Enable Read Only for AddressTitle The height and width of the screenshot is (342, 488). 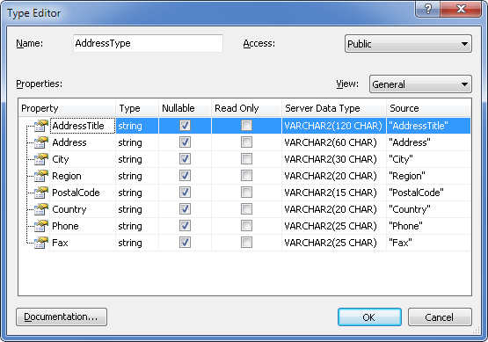click(246, 126)
